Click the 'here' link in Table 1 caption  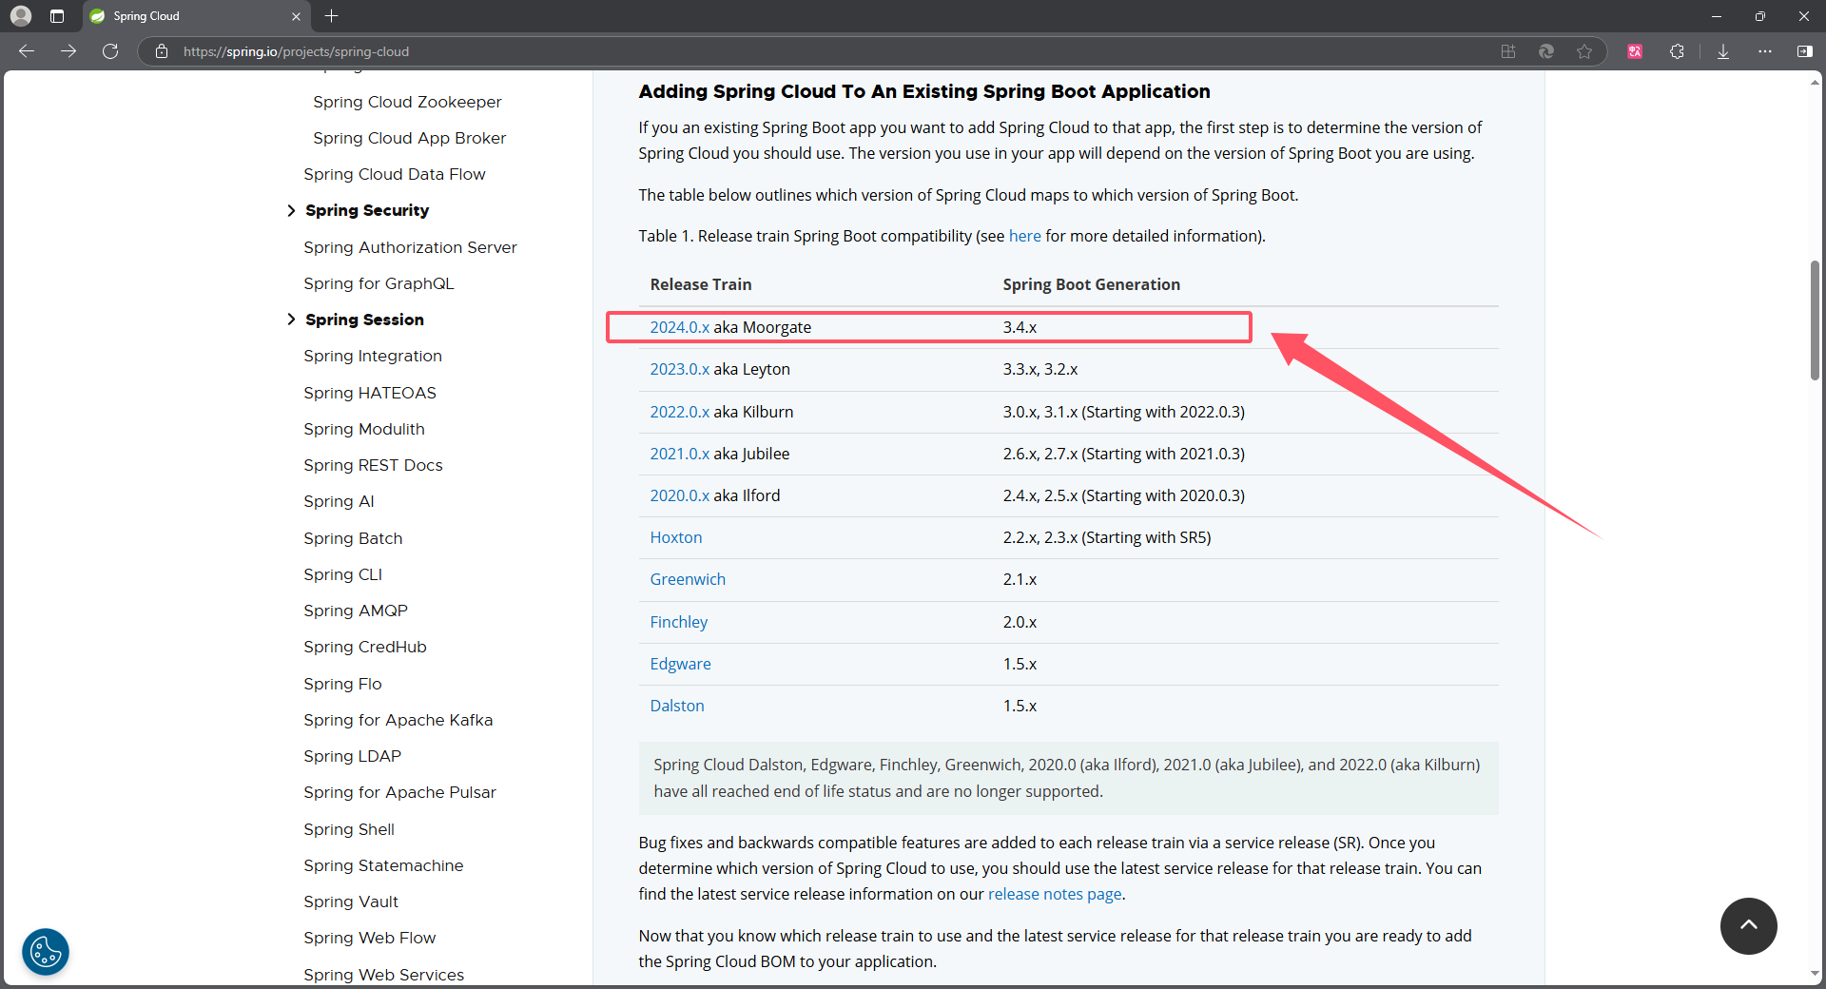(x=1024, y=236)
